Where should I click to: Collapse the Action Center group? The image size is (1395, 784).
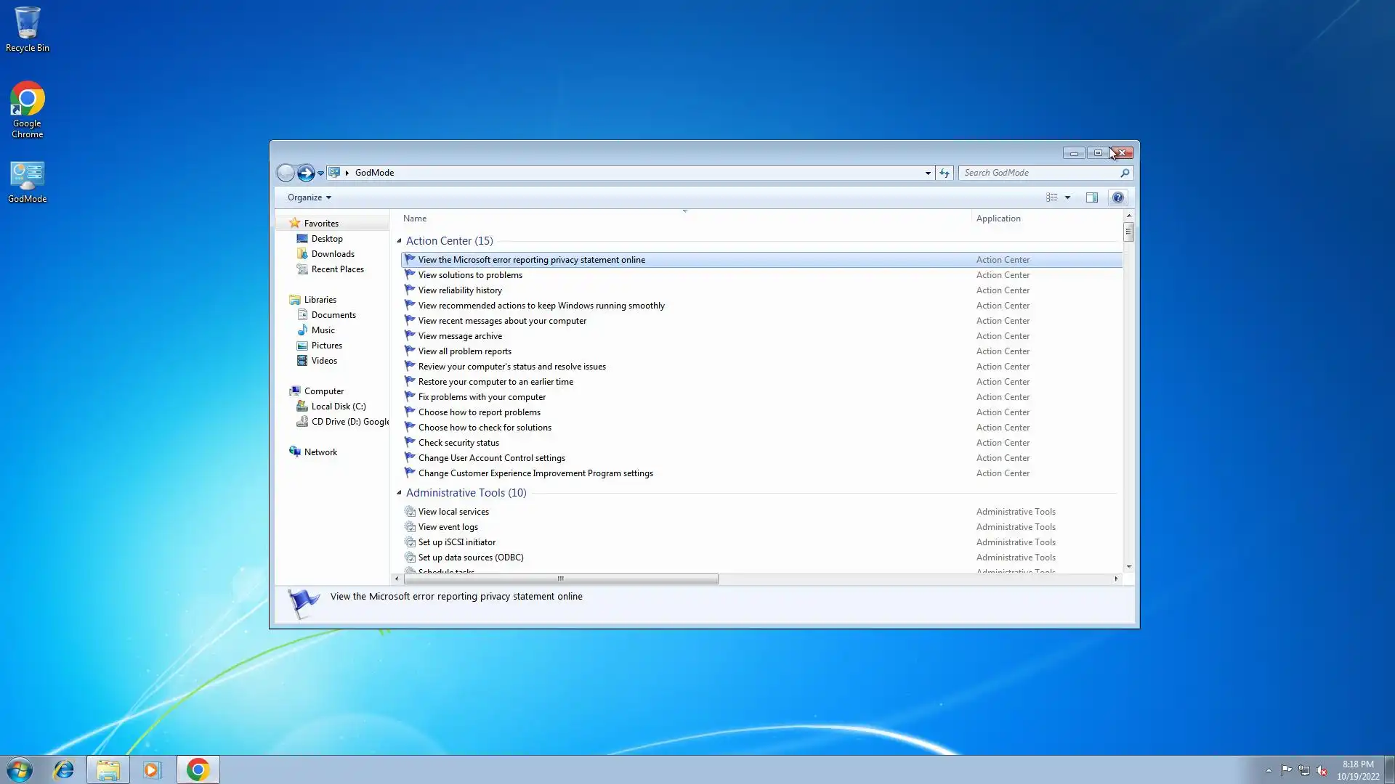coord(399,241)
